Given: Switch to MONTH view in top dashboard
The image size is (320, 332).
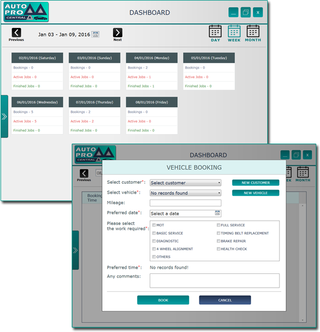Looking at the screenshot, I should 253,33.
